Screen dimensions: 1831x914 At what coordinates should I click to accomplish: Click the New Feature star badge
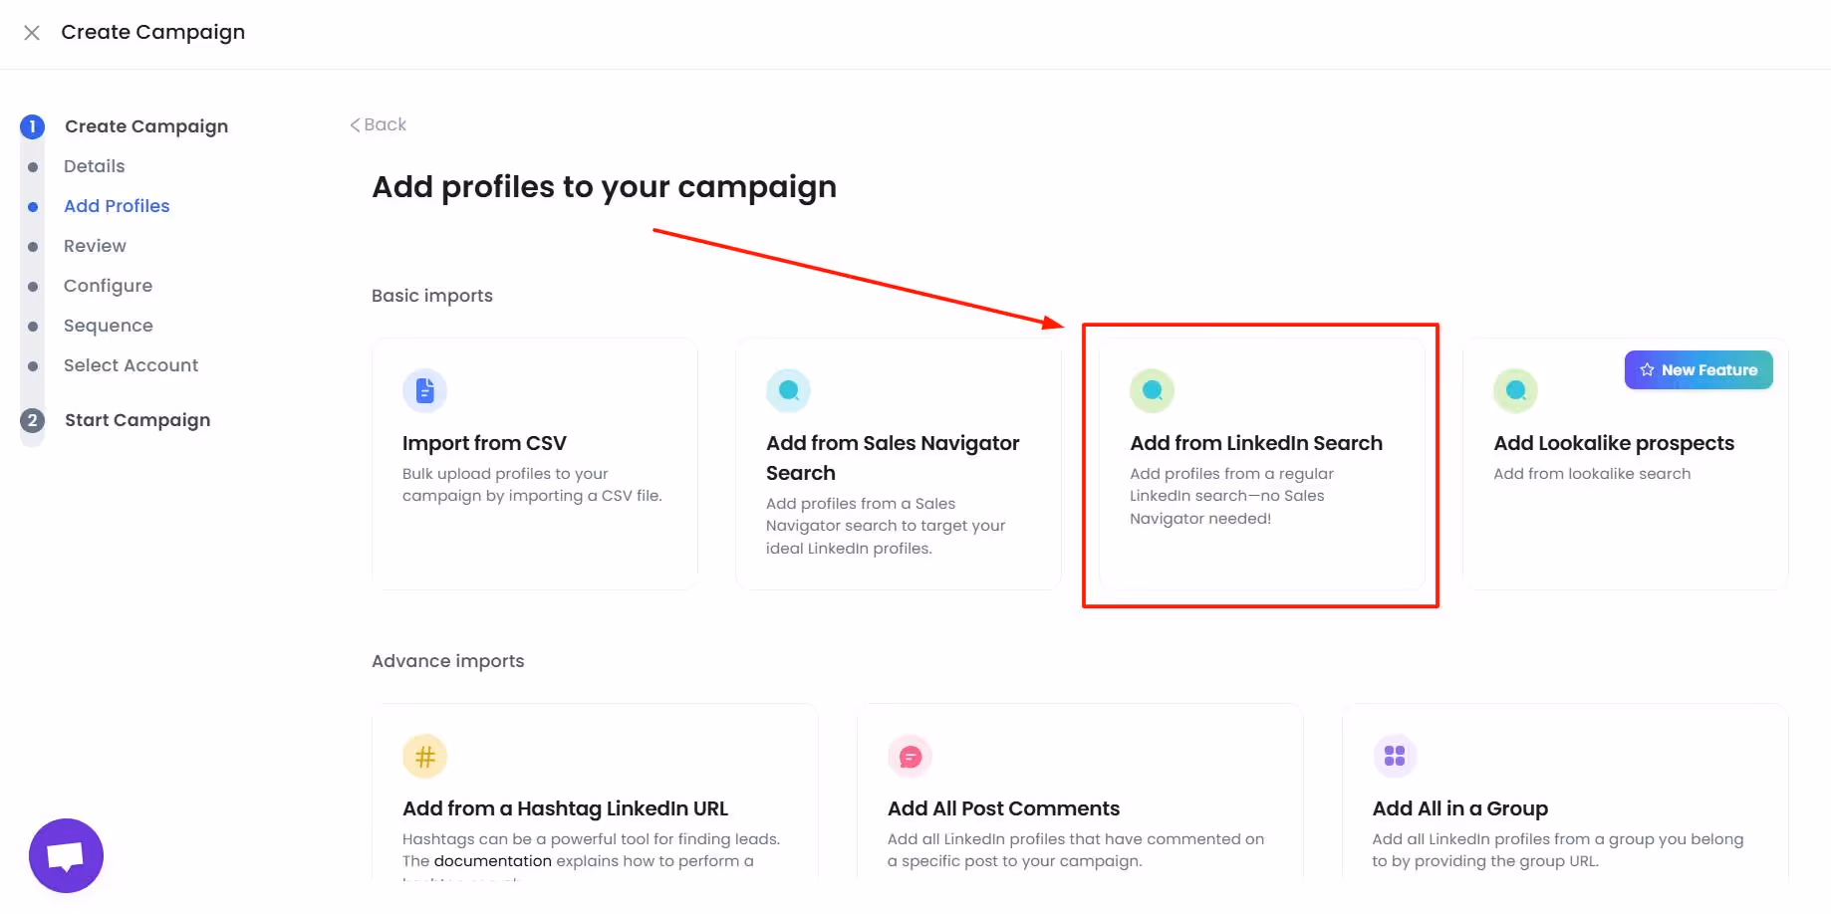tap(1698, 369)
